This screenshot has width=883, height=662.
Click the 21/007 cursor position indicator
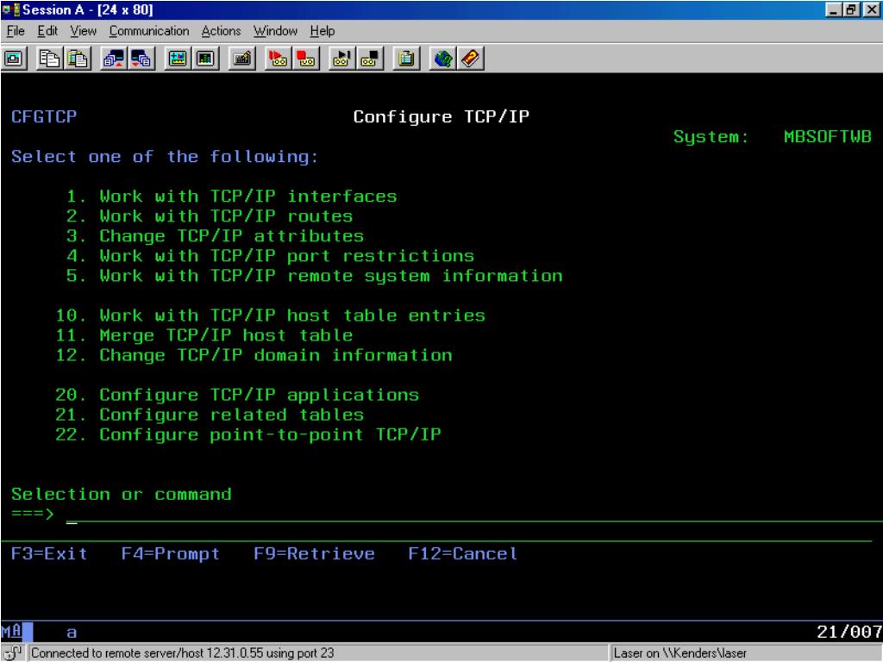click(849, 632)
